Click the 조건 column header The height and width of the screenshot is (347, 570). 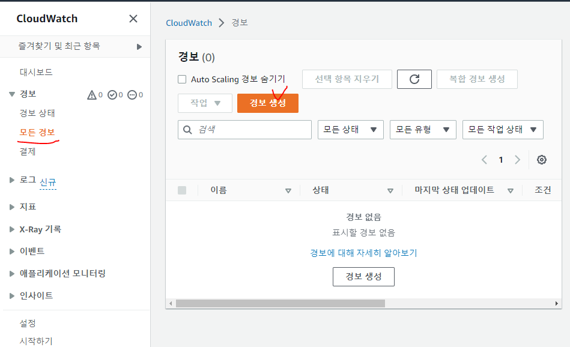pos(542,190)
